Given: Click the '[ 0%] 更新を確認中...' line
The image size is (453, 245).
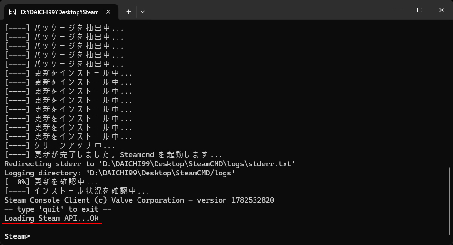Looking at the screenshot, I should click(51, 182).
